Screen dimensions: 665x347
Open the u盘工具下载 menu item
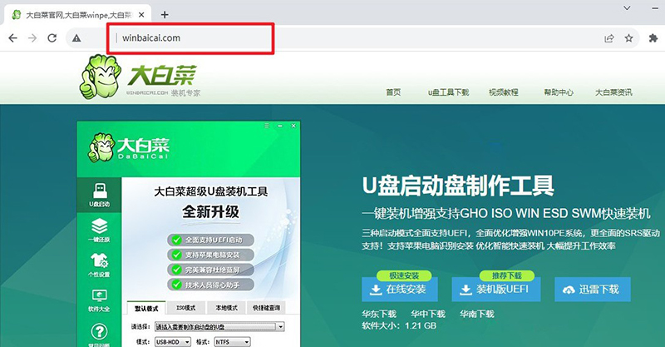(x=449, y=92)
